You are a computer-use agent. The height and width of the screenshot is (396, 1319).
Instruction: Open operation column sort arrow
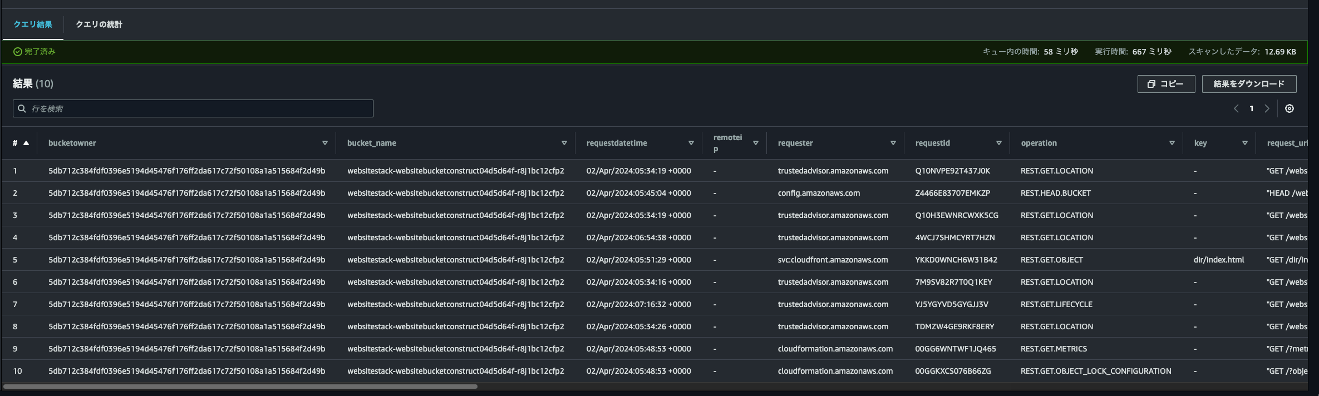tap(1172, 143)
